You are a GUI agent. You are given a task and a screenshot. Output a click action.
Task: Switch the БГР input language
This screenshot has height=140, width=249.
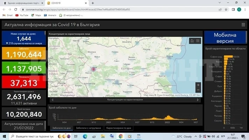pyautogui.click(x=223, y=136)
